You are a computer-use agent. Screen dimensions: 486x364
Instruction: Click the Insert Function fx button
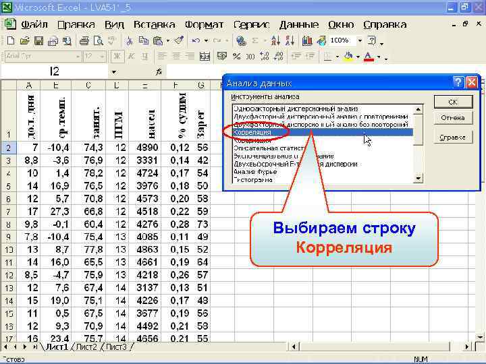pos(159,72)
